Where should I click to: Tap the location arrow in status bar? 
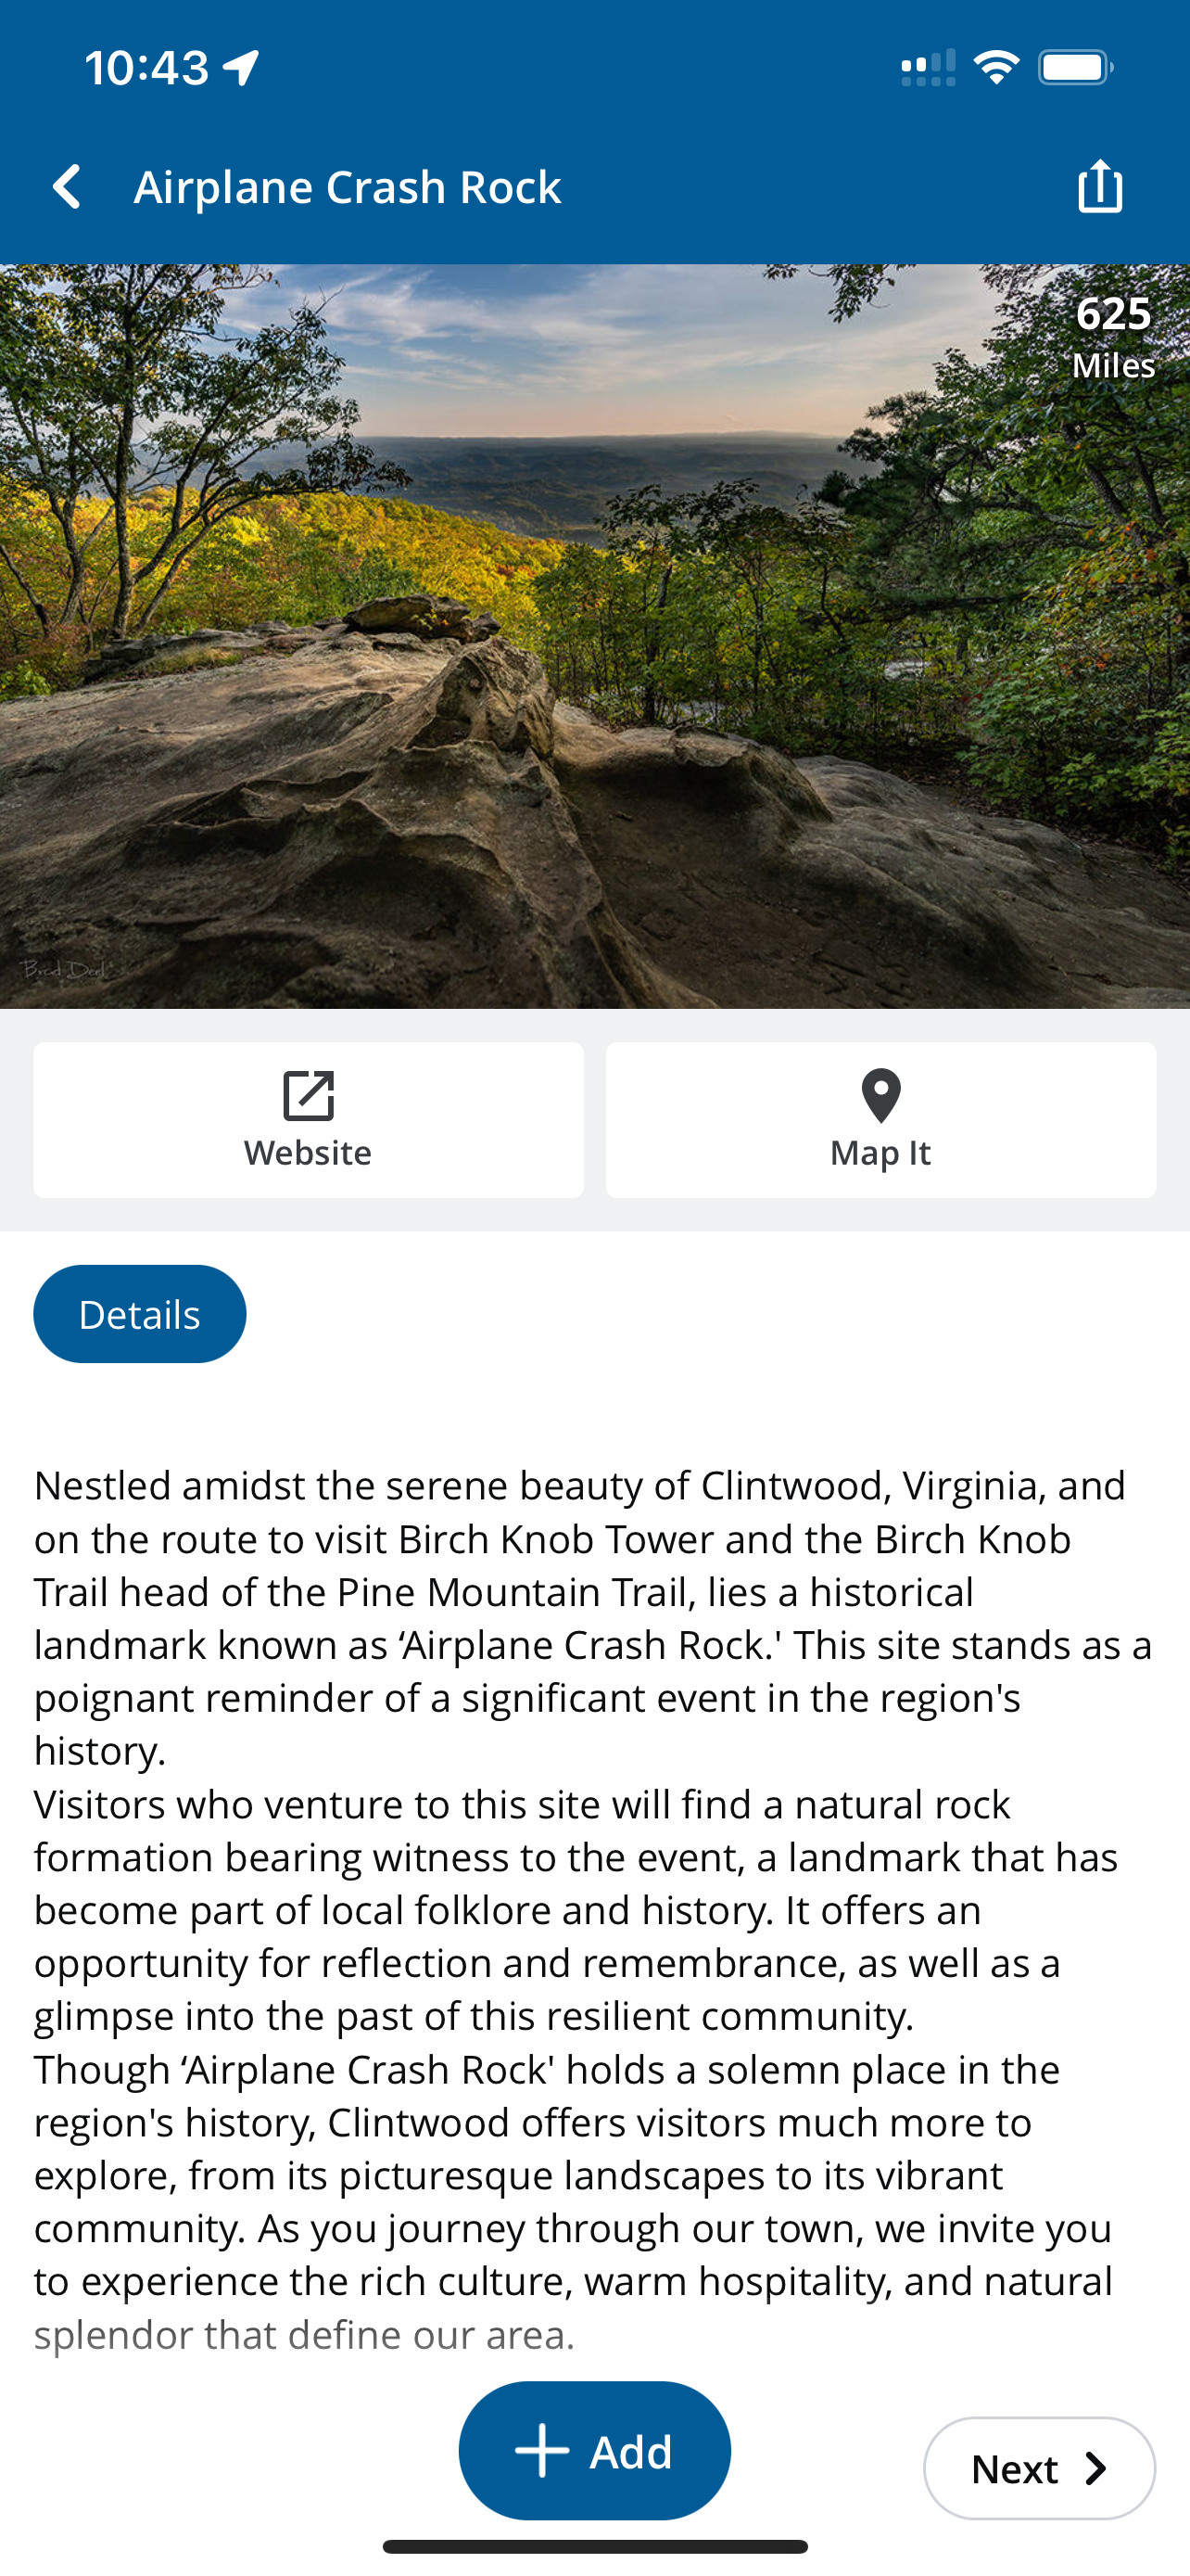point(241,68)
